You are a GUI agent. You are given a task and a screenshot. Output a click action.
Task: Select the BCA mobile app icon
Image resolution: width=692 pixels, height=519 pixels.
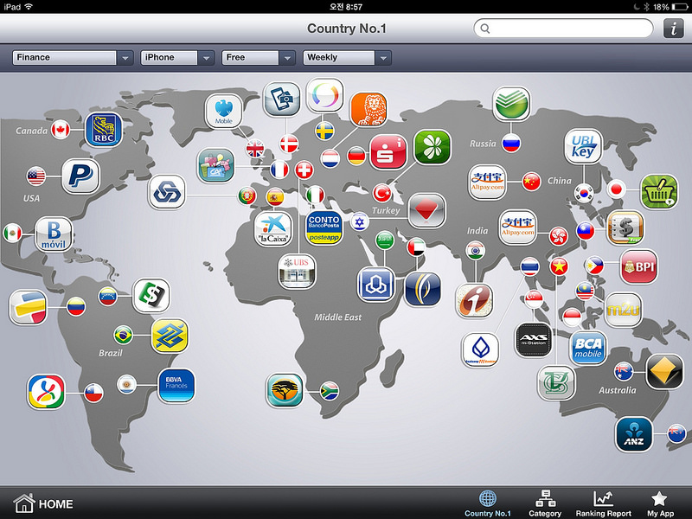[588, 349]
